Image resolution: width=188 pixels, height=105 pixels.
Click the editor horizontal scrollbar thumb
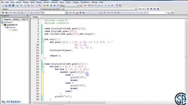click(x=69, y=102)
